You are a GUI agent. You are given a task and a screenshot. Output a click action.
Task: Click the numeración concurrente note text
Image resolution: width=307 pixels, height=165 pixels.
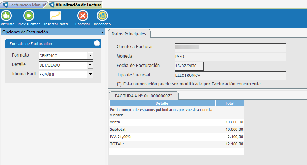[x=189, y=84]
